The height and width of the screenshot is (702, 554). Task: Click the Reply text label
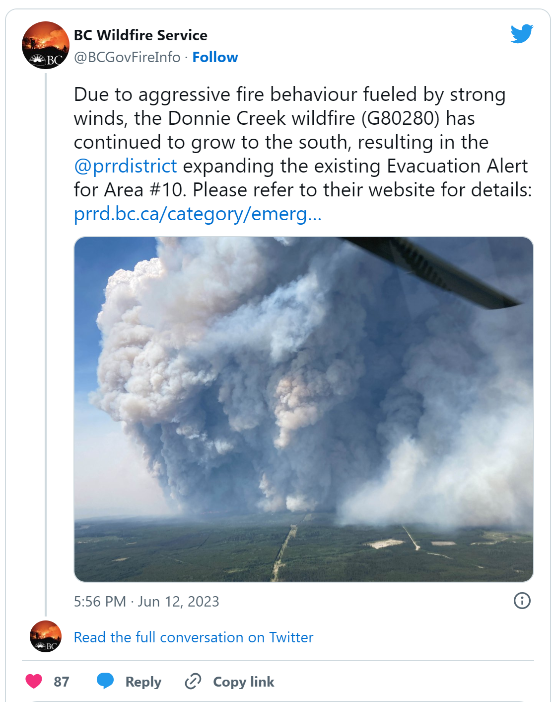[x=143, y=682]
